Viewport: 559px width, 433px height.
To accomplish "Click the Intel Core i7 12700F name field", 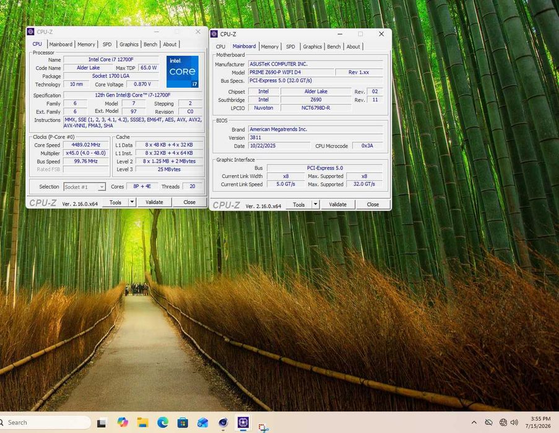I will tap(111, 59).
